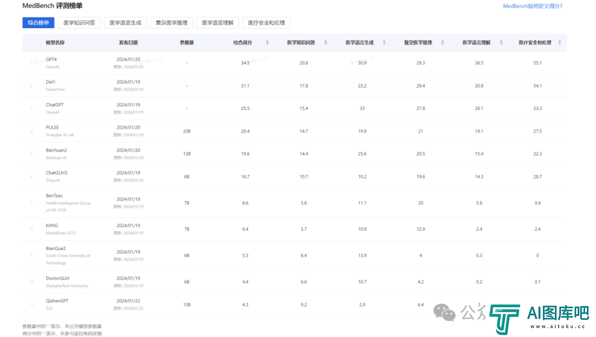Open the 医学语言生成 tab above the table
596x337 pixels.
[125, 23]
